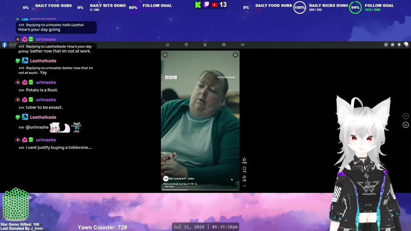Click the "How's your day going" message
411x231 pixels.
39,30
